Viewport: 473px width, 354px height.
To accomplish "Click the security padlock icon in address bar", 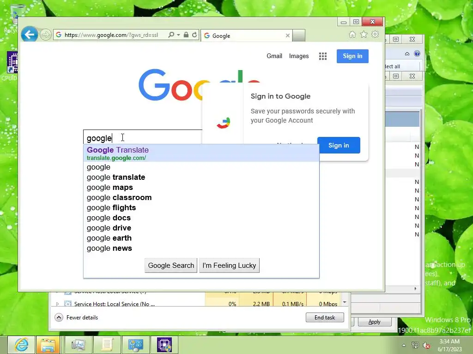I will click(186, 35).
